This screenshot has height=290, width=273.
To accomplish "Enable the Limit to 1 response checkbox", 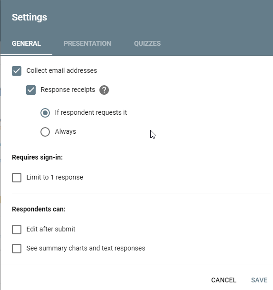I will [x=17, y=178].
